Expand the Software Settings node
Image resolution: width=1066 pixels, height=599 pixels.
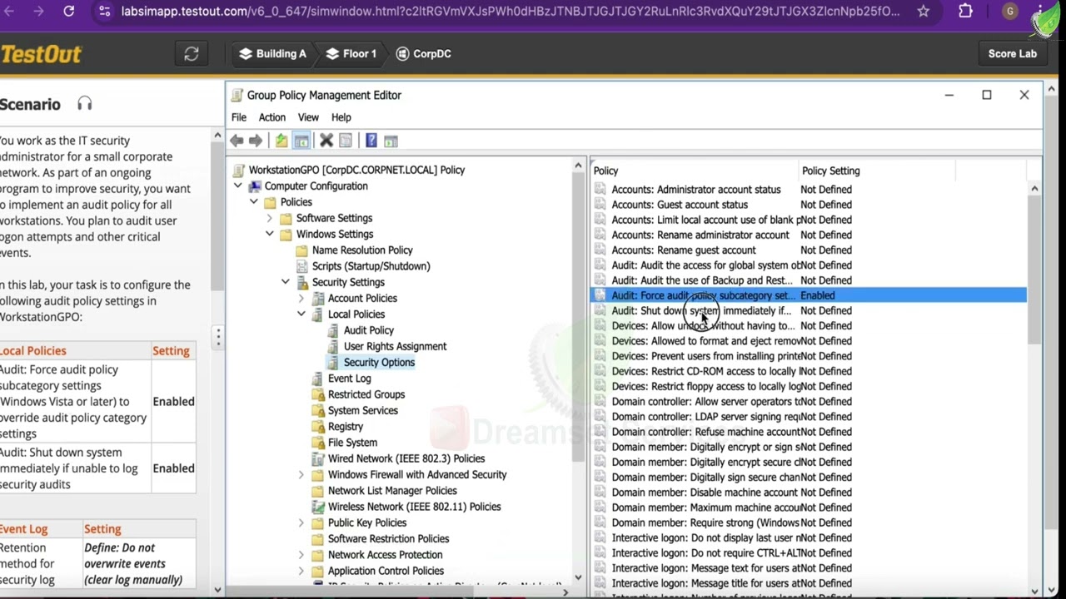pos(269,218)
